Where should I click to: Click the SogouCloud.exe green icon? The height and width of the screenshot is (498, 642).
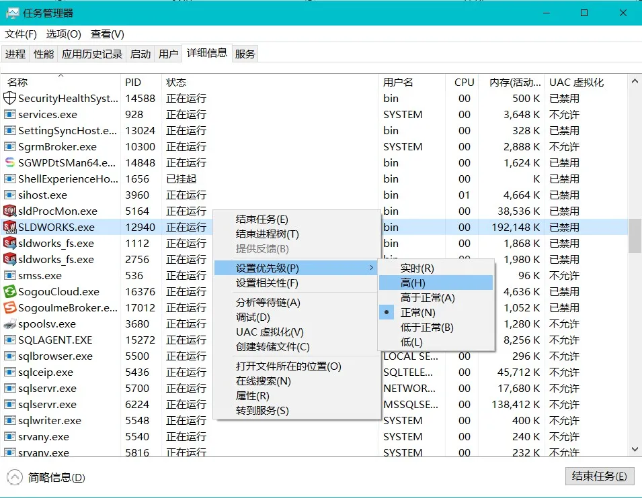[9, 291]
